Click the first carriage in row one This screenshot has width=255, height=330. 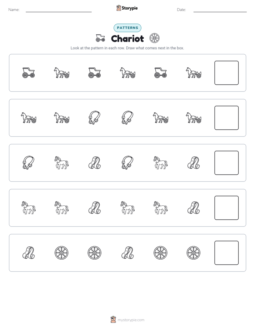tap(29, 73)
